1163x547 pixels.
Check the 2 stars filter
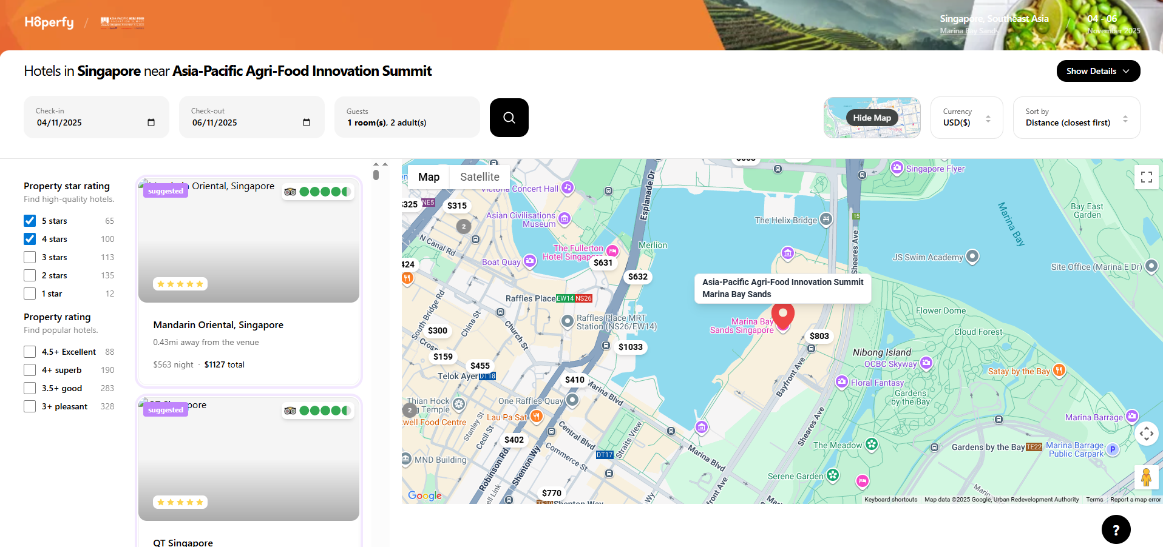click(30, 275)
